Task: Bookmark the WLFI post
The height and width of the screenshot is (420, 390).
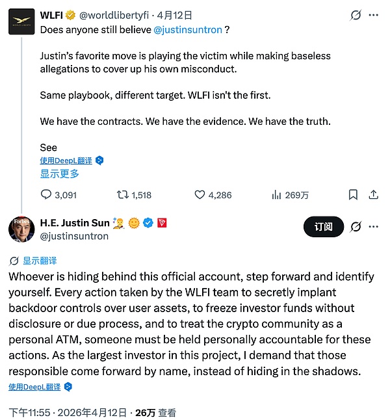Action: click(353, 194)
